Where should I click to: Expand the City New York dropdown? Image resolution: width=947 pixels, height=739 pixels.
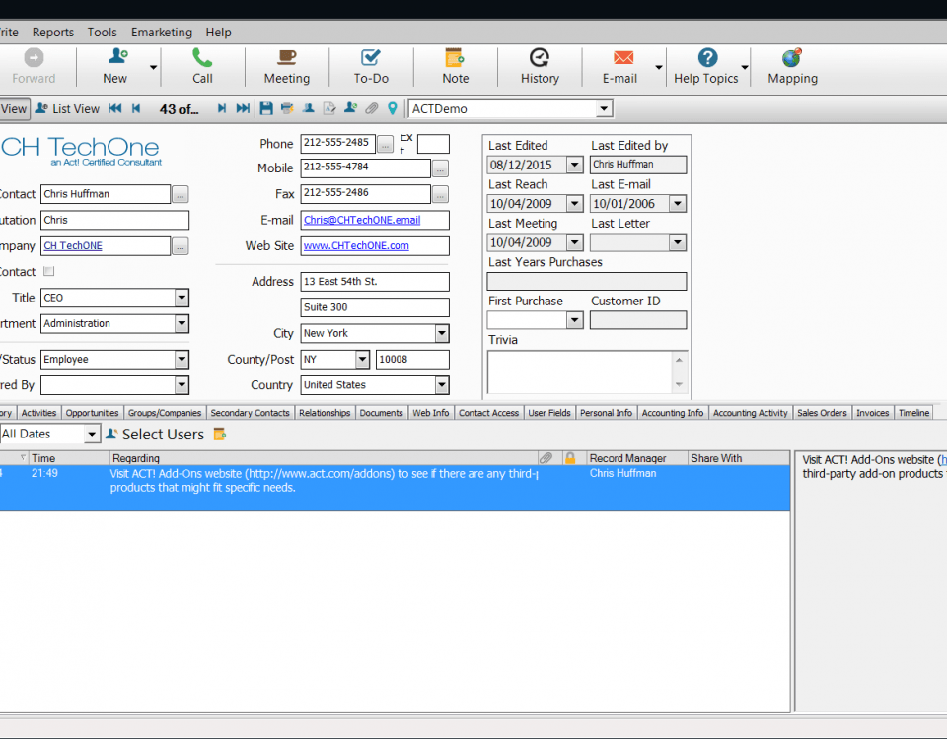pyautogui.click(x=442, y=333)
